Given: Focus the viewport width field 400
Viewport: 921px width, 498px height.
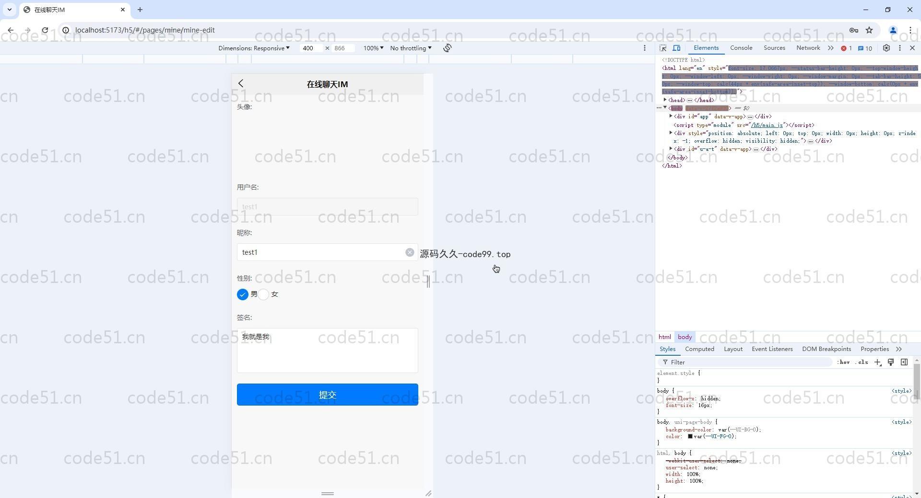Looking at the screenshot, I should tap(311, 48).
